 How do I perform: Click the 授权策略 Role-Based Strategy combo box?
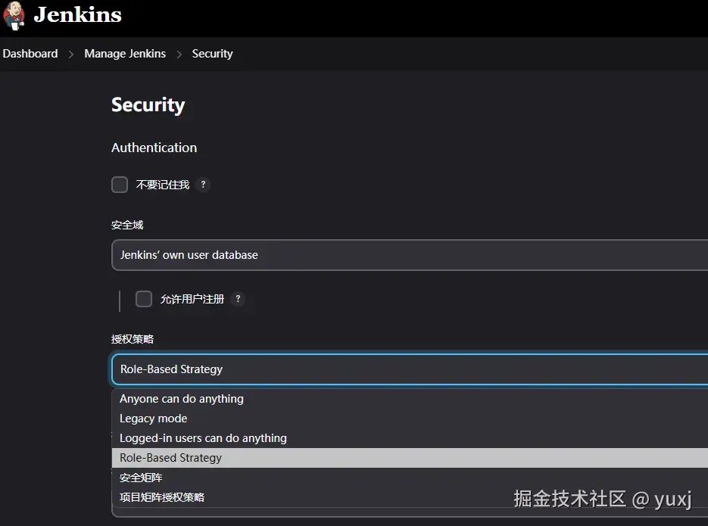pos(409,369)
